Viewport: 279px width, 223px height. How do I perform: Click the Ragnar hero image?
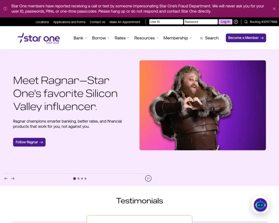point(203,105)
